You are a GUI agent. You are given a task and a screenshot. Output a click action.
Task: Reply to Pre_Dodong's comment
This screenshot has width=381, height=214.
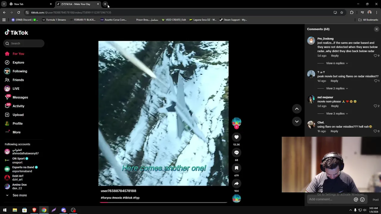tap(335, 56)
